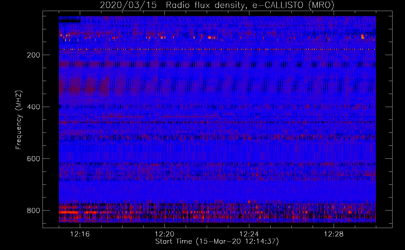Image resolution: width=405 pixels, height=250 pixels.
Task: Click the 'Frequency (MHZ)' axis label
Action: (19, 120)
